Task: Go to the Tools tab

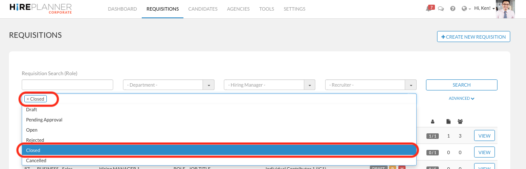Action: (x=267, y=9)
